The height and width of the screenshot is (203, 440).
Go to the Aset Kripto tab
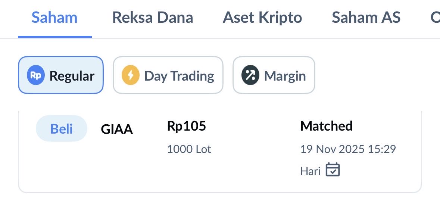262,18
